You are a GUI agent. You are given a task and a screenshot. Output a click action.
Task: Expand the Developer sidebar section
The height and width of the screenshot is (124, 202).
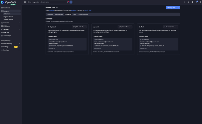pos(19,50)
